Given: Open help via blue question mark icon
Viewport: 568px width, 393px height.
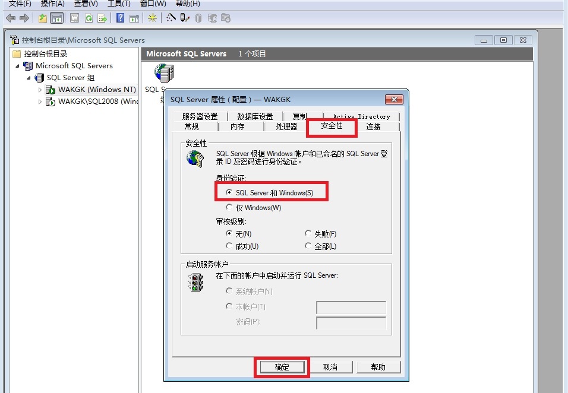Looking at the screenshot, I should 121,18.
